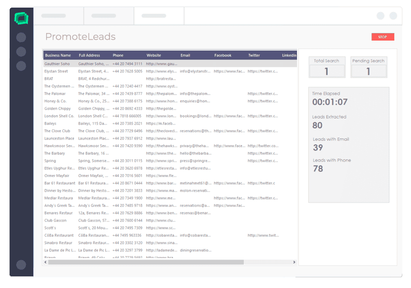Click the right circle button at top-right
The width and height of the screenshot is (411, 288).
tap(393, 16)
